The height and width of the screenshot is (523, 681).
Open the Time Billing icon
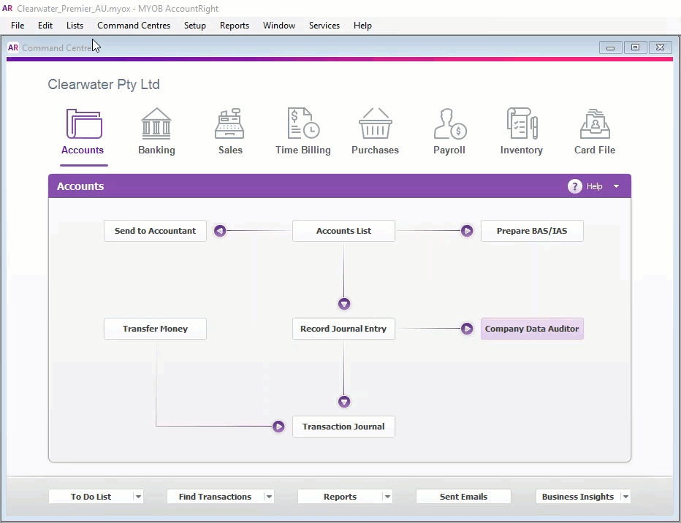[x=303, y=123]
